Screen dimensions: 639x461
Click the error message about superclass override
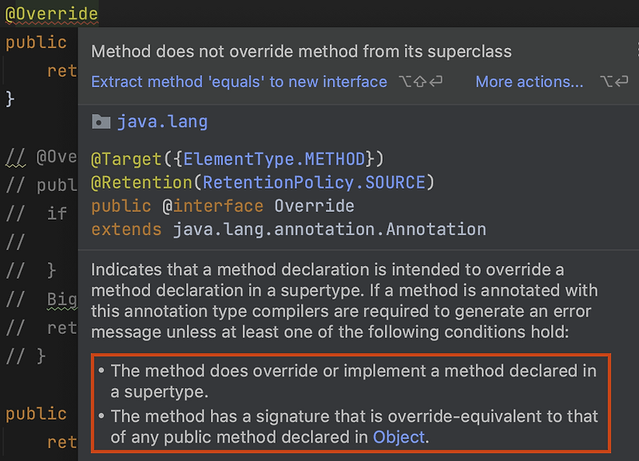[301, 51]
